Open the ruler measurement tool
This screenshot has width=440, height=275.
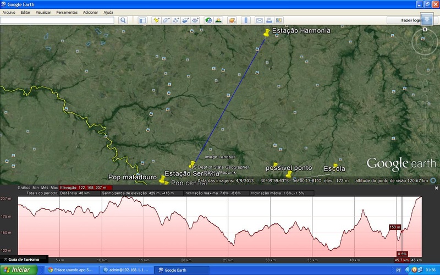(x=246, y=20)
